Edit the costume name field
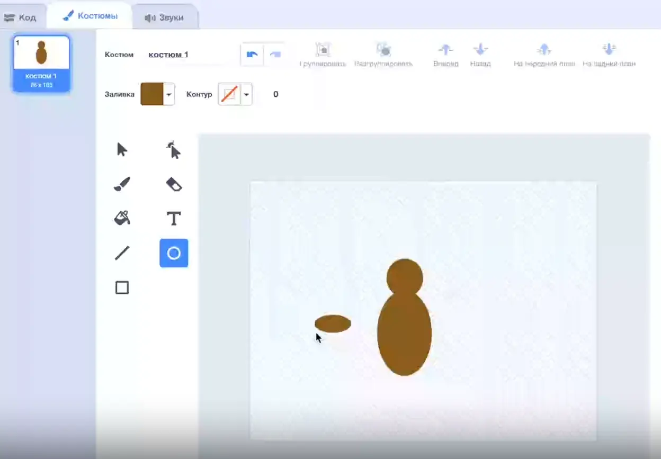The height and width of the screenshot is (459, 661). [x=185, y=55]
